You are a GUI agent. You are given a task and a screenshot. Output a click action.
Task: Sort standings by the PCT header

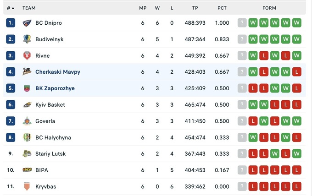[x=222, y=8]
